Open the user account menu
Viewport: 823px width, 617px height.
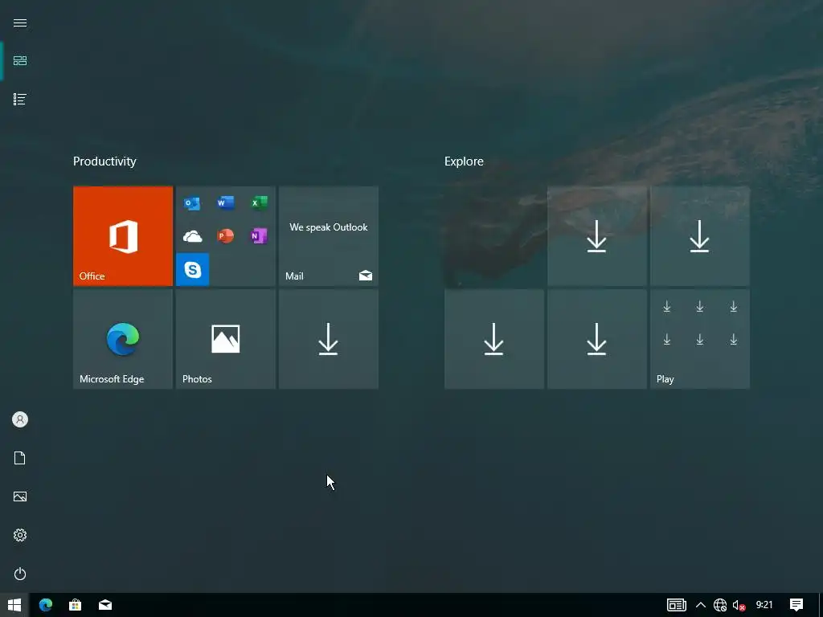[20, 419]
